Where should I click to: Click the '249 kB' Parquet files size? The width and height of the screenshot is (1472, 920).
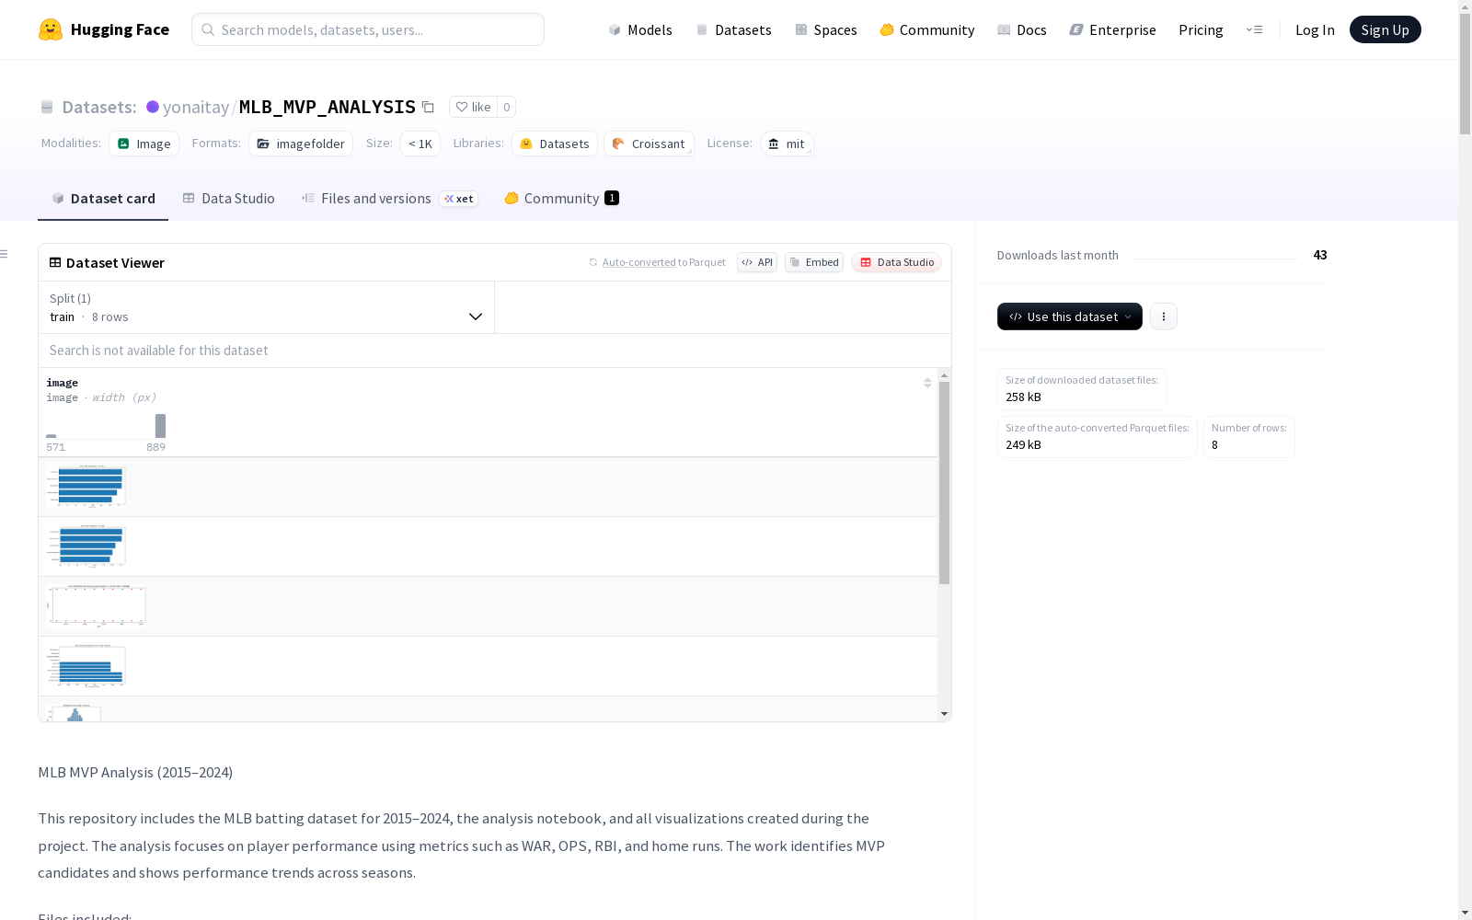coord(1023,445)
